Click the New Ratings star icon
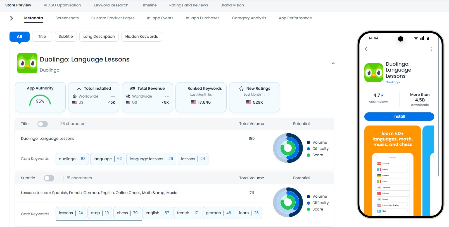The height and width of the screenshot is (227, 449). pos(241,88)
